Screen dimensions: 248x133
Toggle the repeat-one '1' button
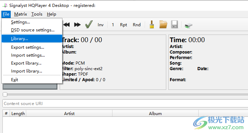click(113, 25)
